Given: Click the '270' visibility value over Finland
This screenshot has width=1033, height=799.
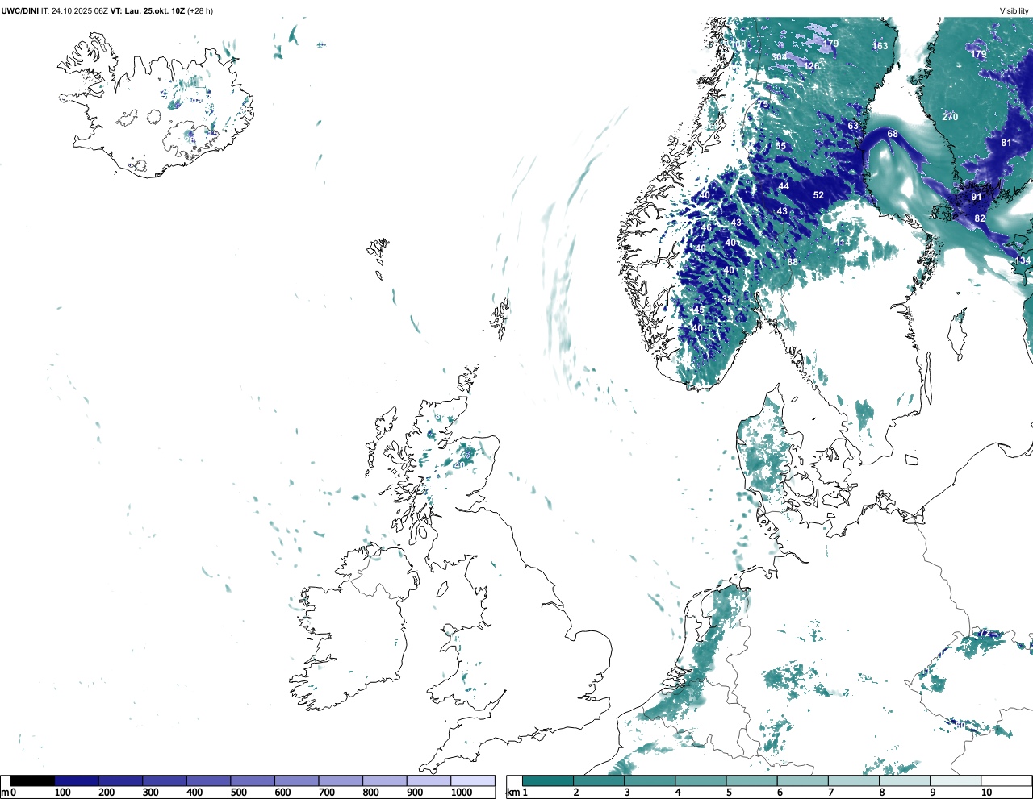Looking at the screenshot, I should 950,117.
